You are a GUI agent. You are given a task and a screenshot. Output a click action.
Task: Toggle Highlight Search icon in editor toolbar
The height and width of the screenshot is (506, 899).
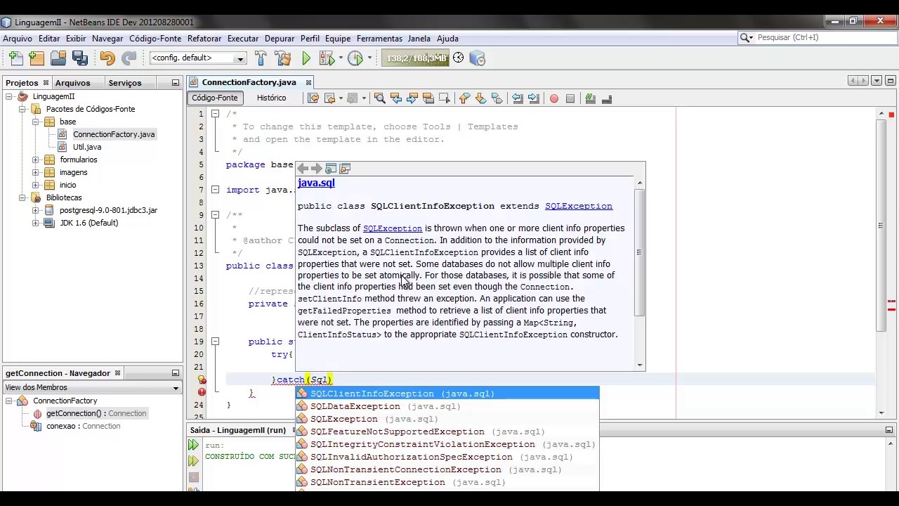coord(428,98)
